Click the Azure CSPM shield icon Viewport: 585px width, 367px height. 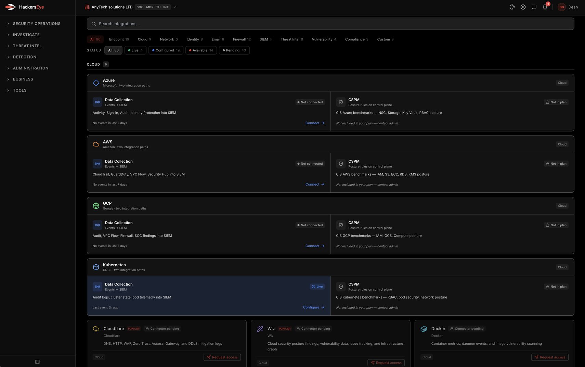[x=341, y=102]
